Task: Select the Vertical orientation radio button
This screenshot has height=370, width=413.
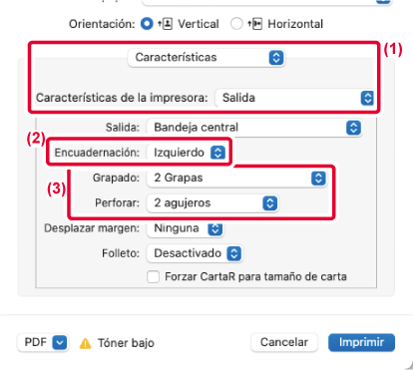Action: [147, 24]
